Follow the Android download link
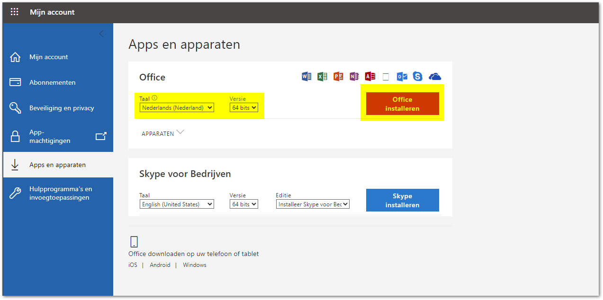 [x=160, y=265]
